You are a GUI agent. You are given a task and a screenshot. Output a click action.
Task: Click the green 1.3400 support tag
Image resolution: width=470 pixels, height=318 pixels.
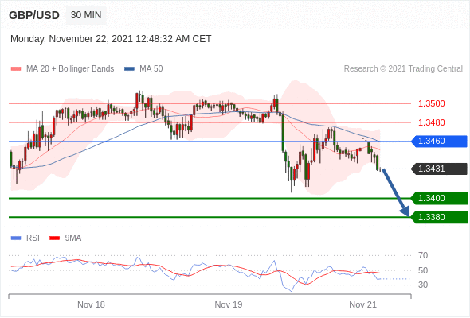click(x=439, y=198)
